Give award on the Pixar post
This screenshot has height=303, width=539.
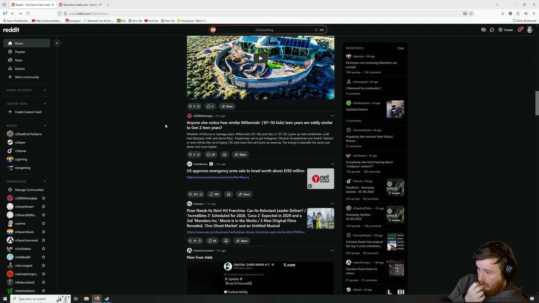coord(226,241)
